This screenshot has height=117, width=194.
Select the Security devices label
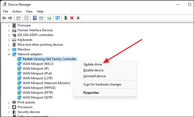(29, 112)
